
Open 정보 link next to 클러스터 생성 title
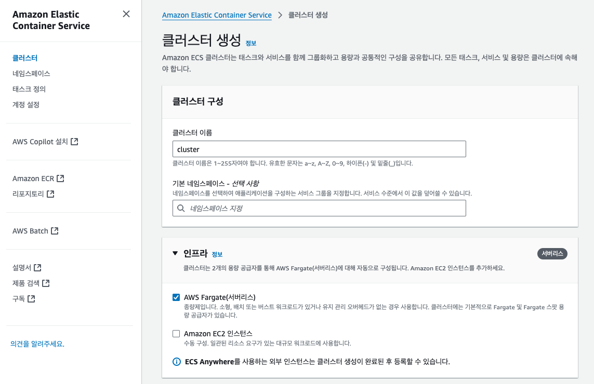pyautogui.click(x=251, y=44)
